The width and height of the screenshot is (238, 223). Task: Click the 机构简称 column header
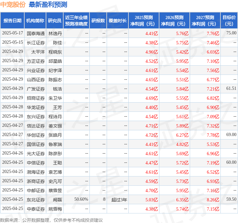(x=35, y=20)
